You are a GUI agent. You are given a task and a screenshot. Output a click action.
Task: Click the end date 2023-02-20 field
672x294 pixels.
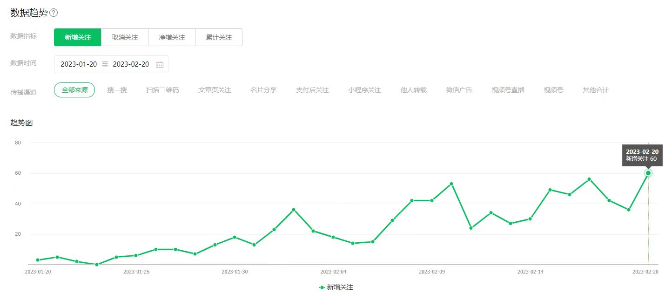(x=131, y=64)
